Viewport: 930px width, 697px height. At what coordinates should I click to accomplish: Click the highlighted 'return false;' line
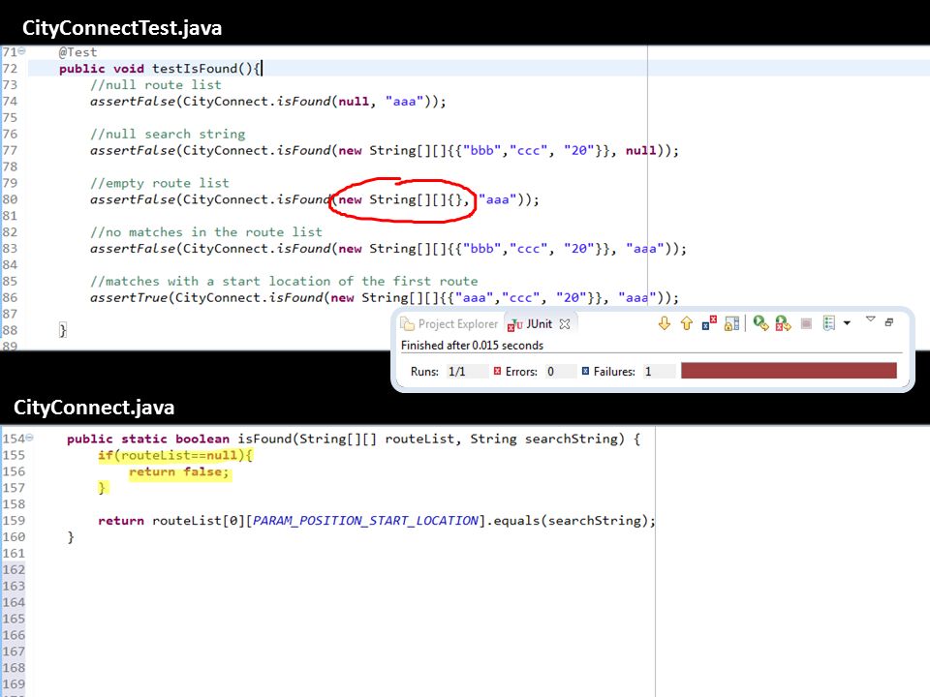pos(178,471)
